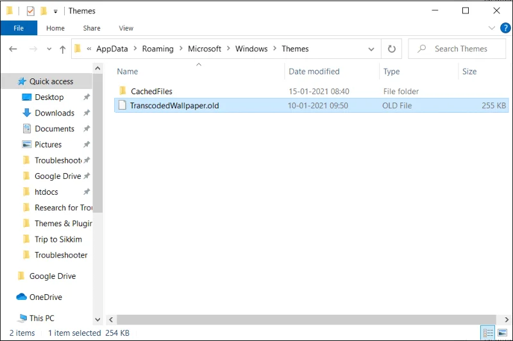Click the Forward navigation arrow
513x341 pixels.
(33, 49)
